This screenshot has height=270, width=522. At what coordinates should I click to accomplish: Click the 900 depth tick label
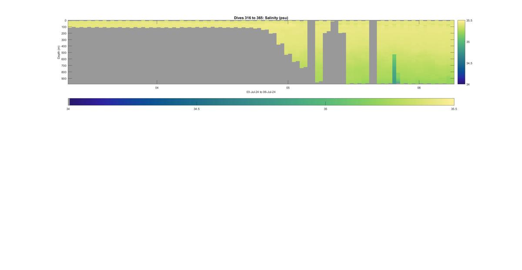[64, 79]
